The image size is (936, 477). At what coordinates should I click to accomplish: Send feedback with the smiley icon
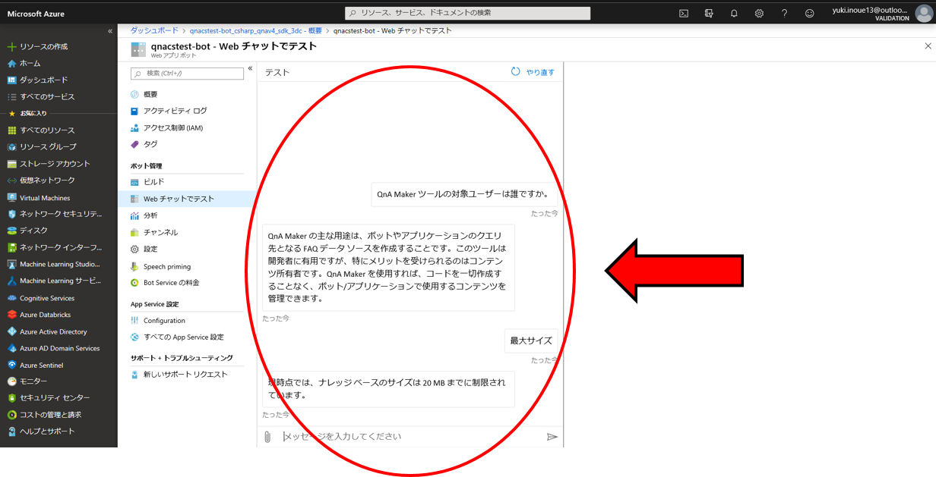tap(809, 13)
